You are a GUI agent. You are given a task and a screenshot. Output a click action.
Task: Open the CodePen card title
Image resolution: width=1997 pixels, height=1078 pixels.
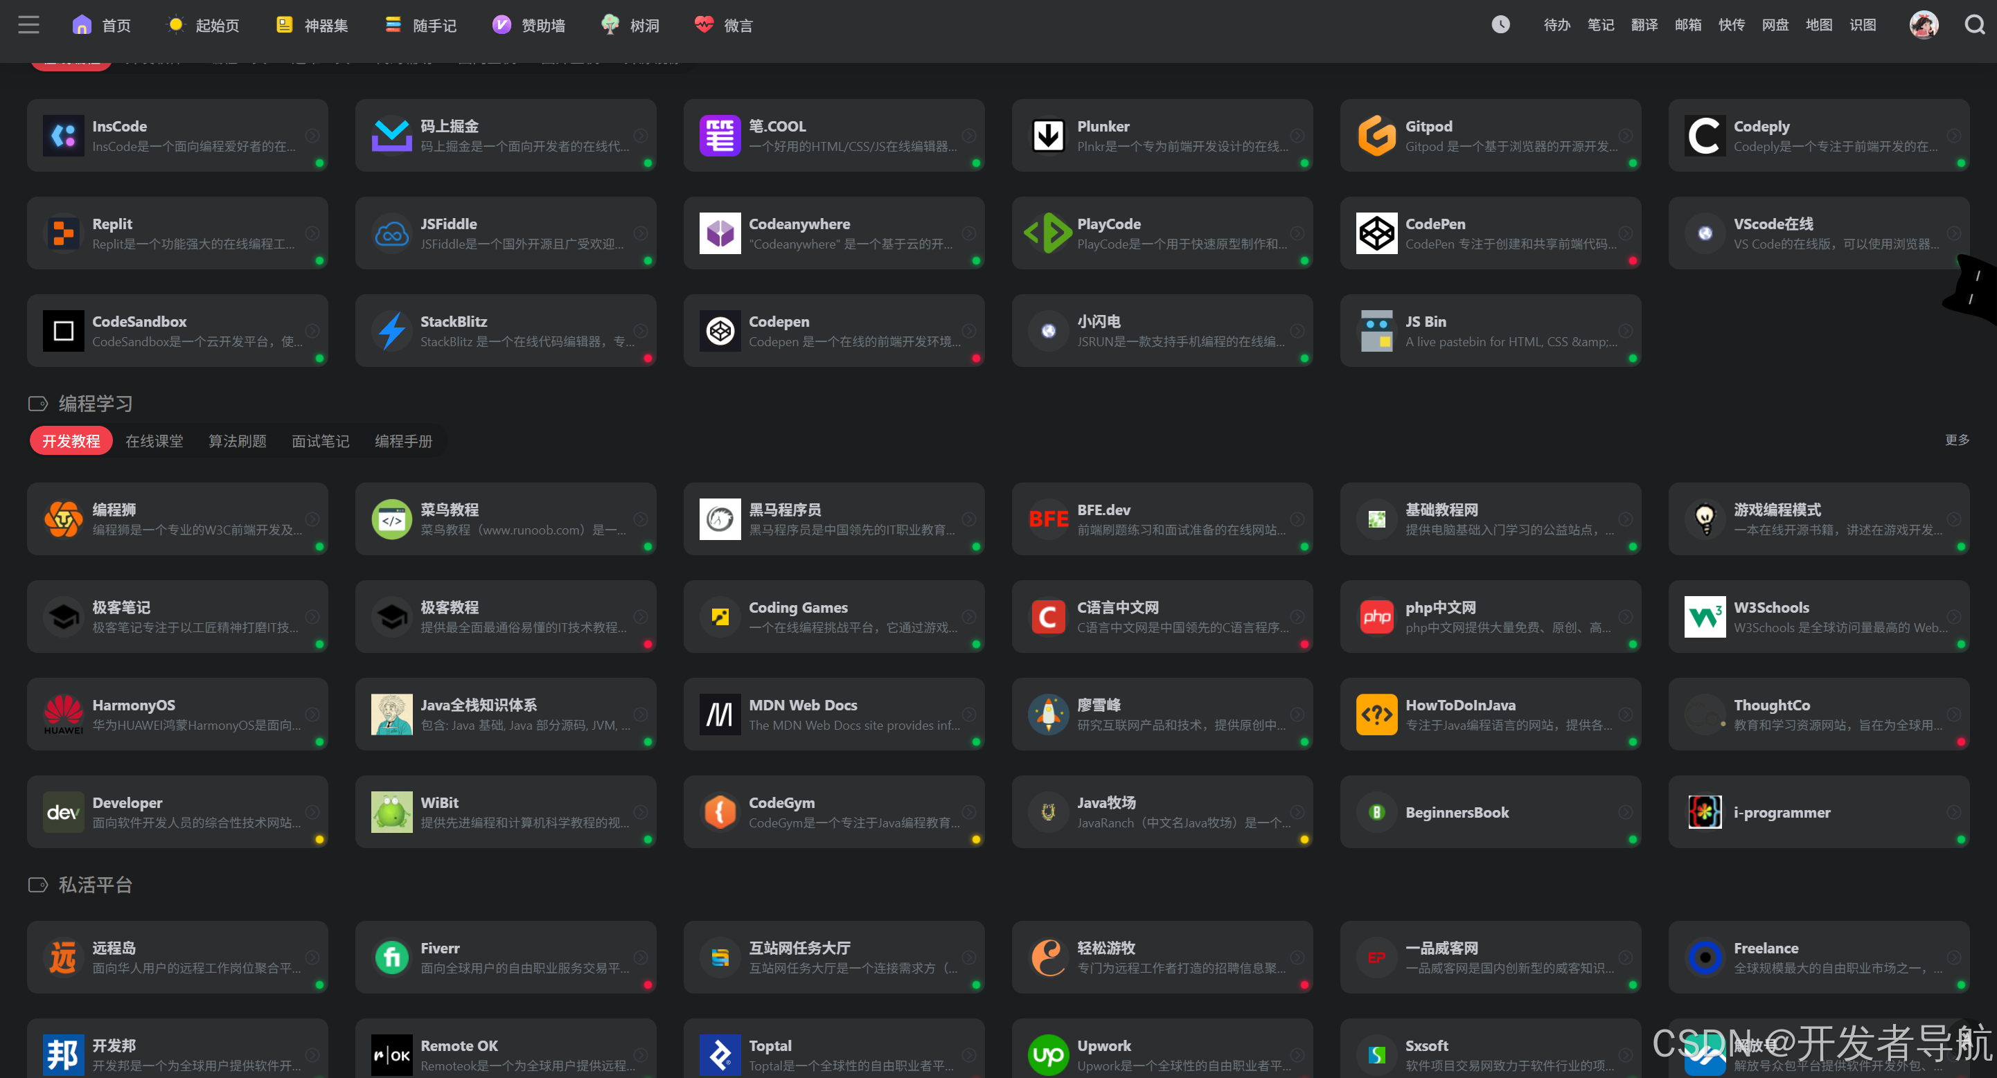tap(1435, 224)
